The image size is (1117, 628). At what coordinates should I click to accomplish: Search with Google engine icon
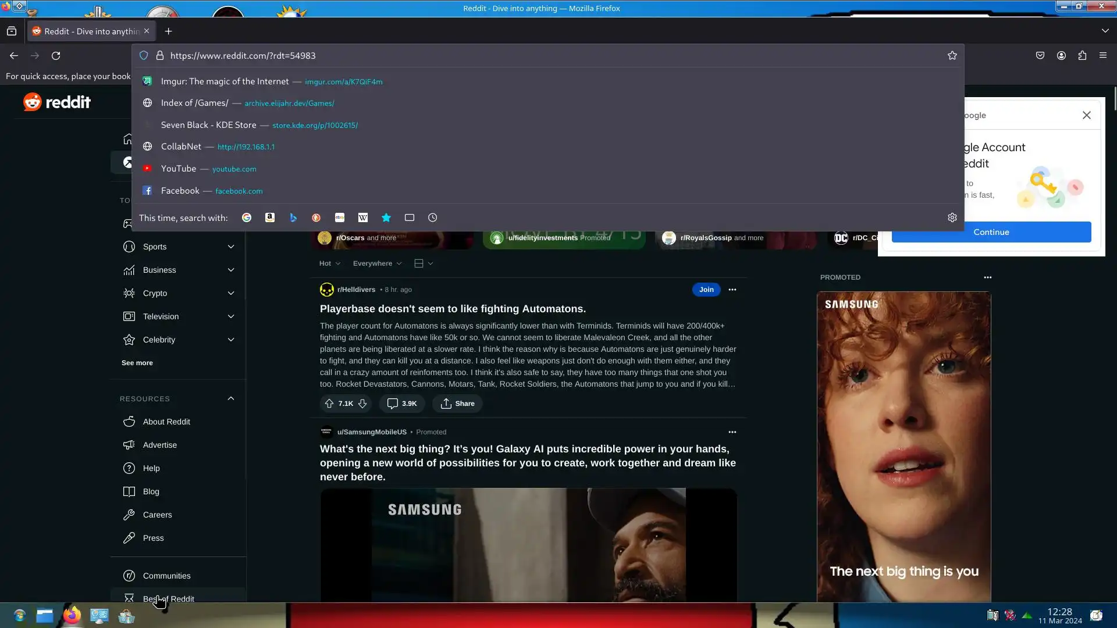(247, 217)
